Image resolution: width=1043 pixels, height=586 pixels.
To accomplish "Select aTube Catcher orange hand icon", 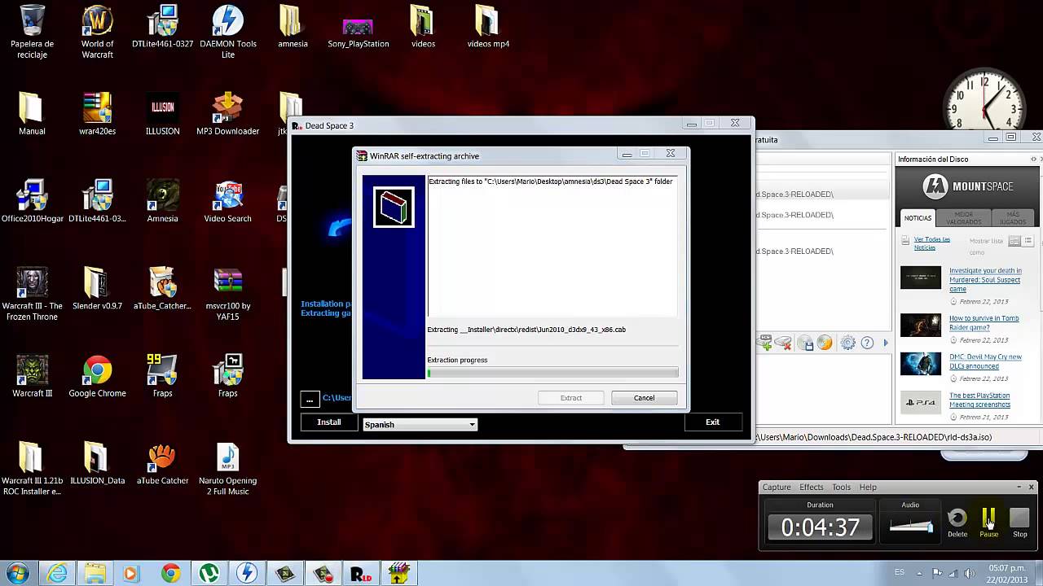I will tap(162, 464).
